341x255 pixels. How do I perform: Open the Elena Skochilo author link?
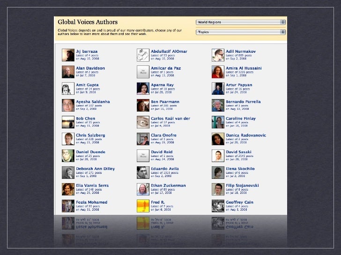(x=240, y=169)
